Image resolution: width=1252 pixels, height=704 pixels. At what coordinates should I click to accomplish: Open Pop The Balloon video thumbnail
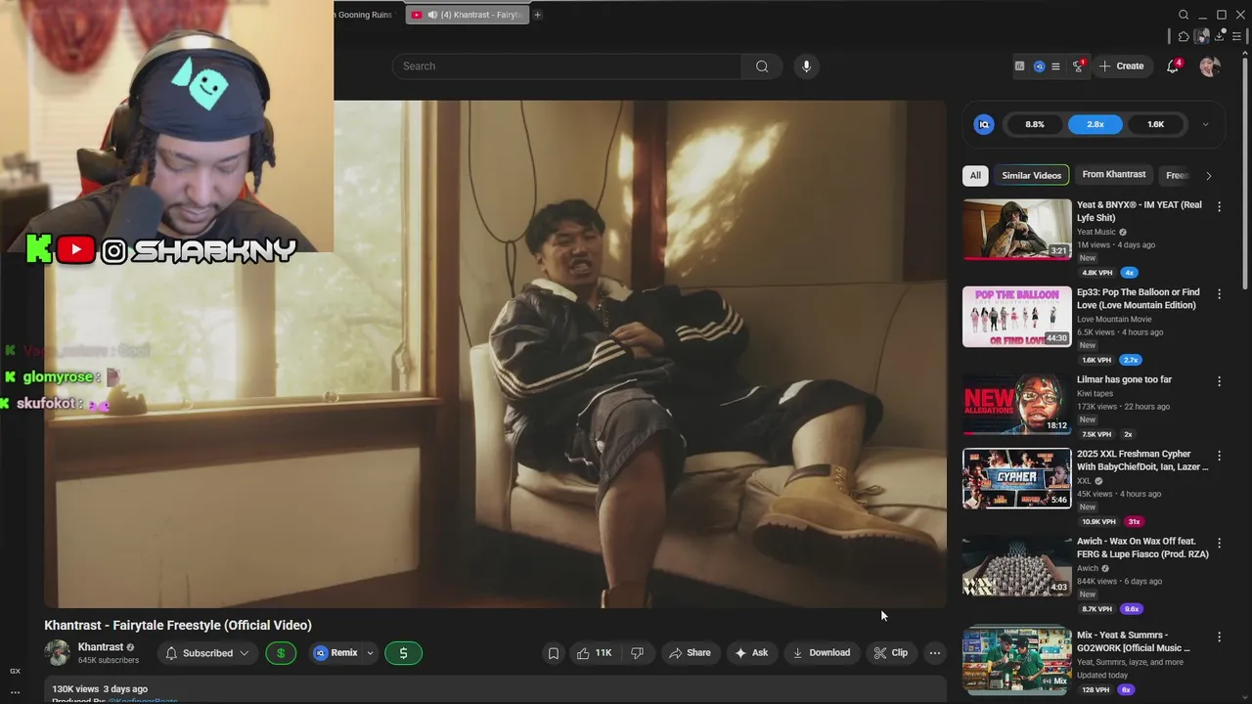tap(1016, 316)
